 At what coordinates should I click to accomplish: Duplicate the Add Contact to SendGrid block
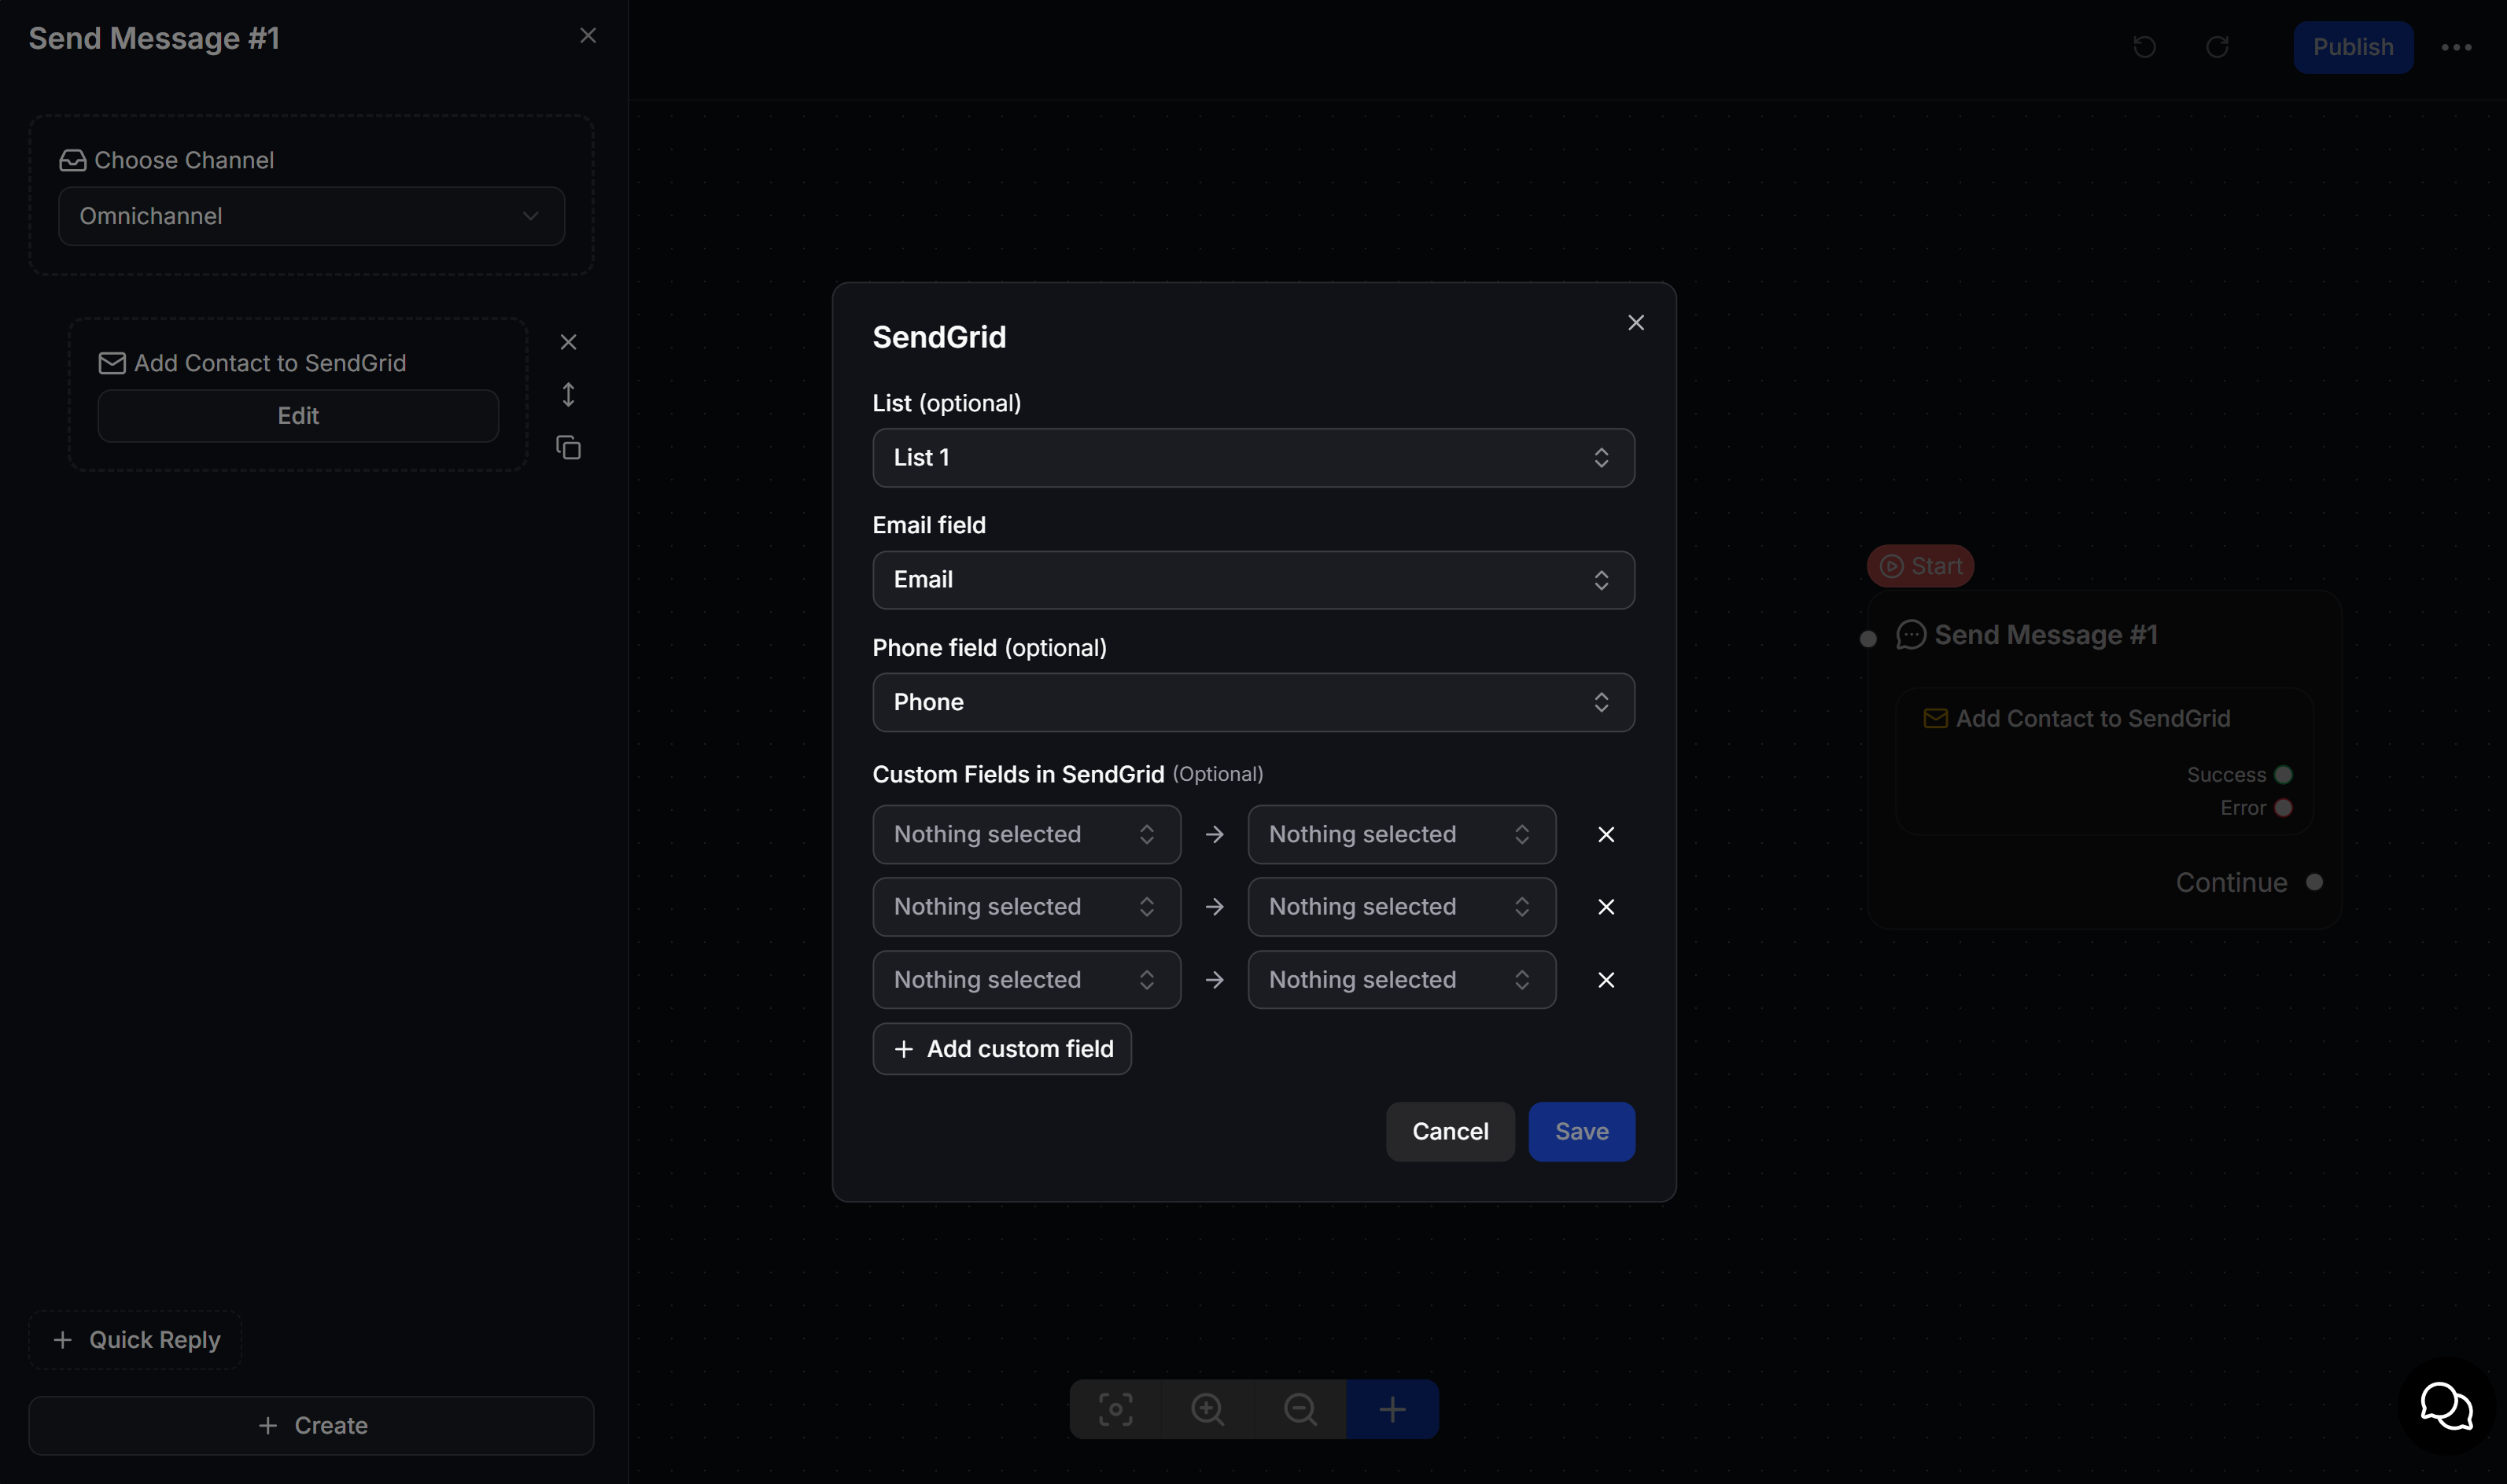[x=568, y=448]
